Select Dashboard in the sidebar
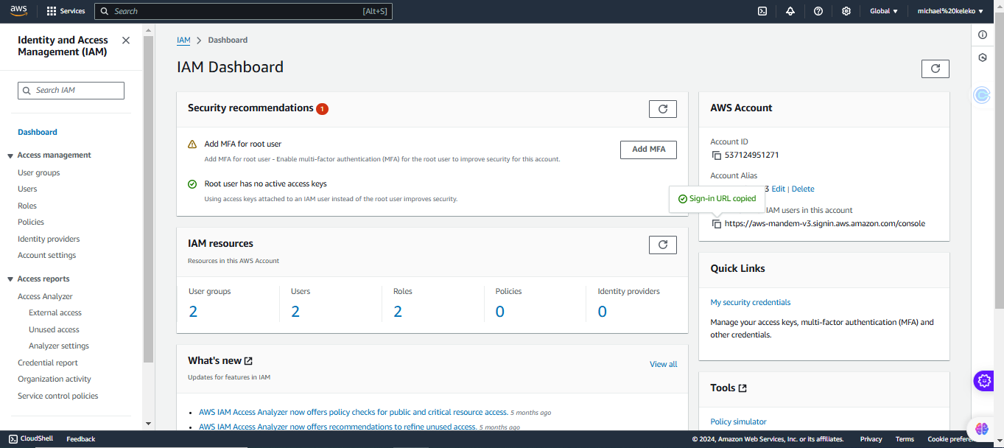The height and width of the screenshot is (448, 1004). [38, 133]
